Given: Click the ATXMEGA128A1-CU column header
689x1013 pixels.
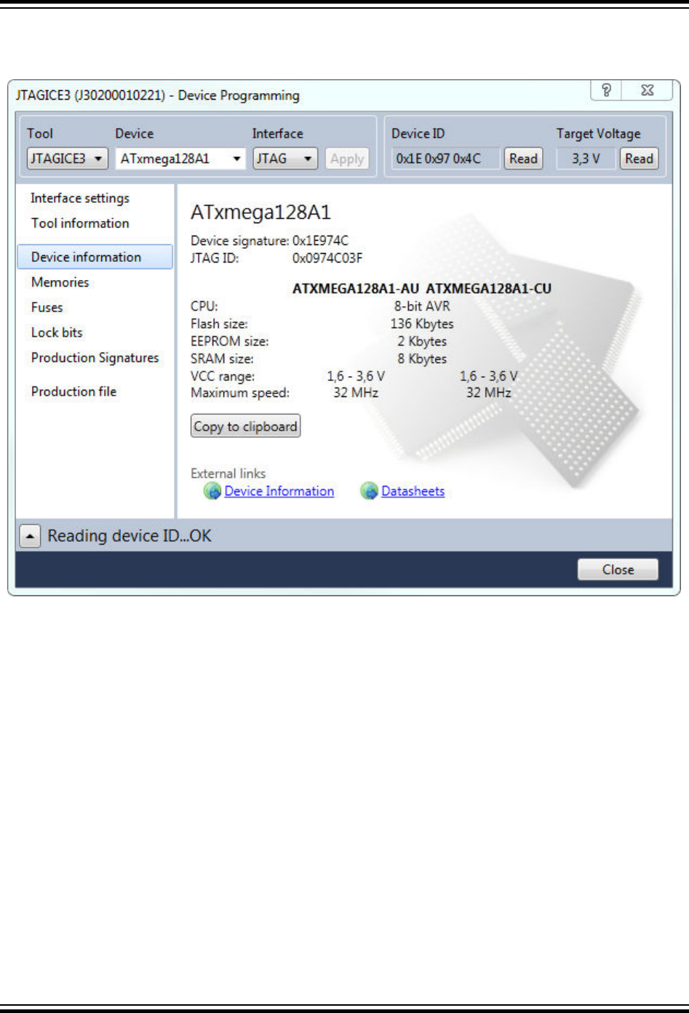Looking at the screenshot, I should 489,289.
